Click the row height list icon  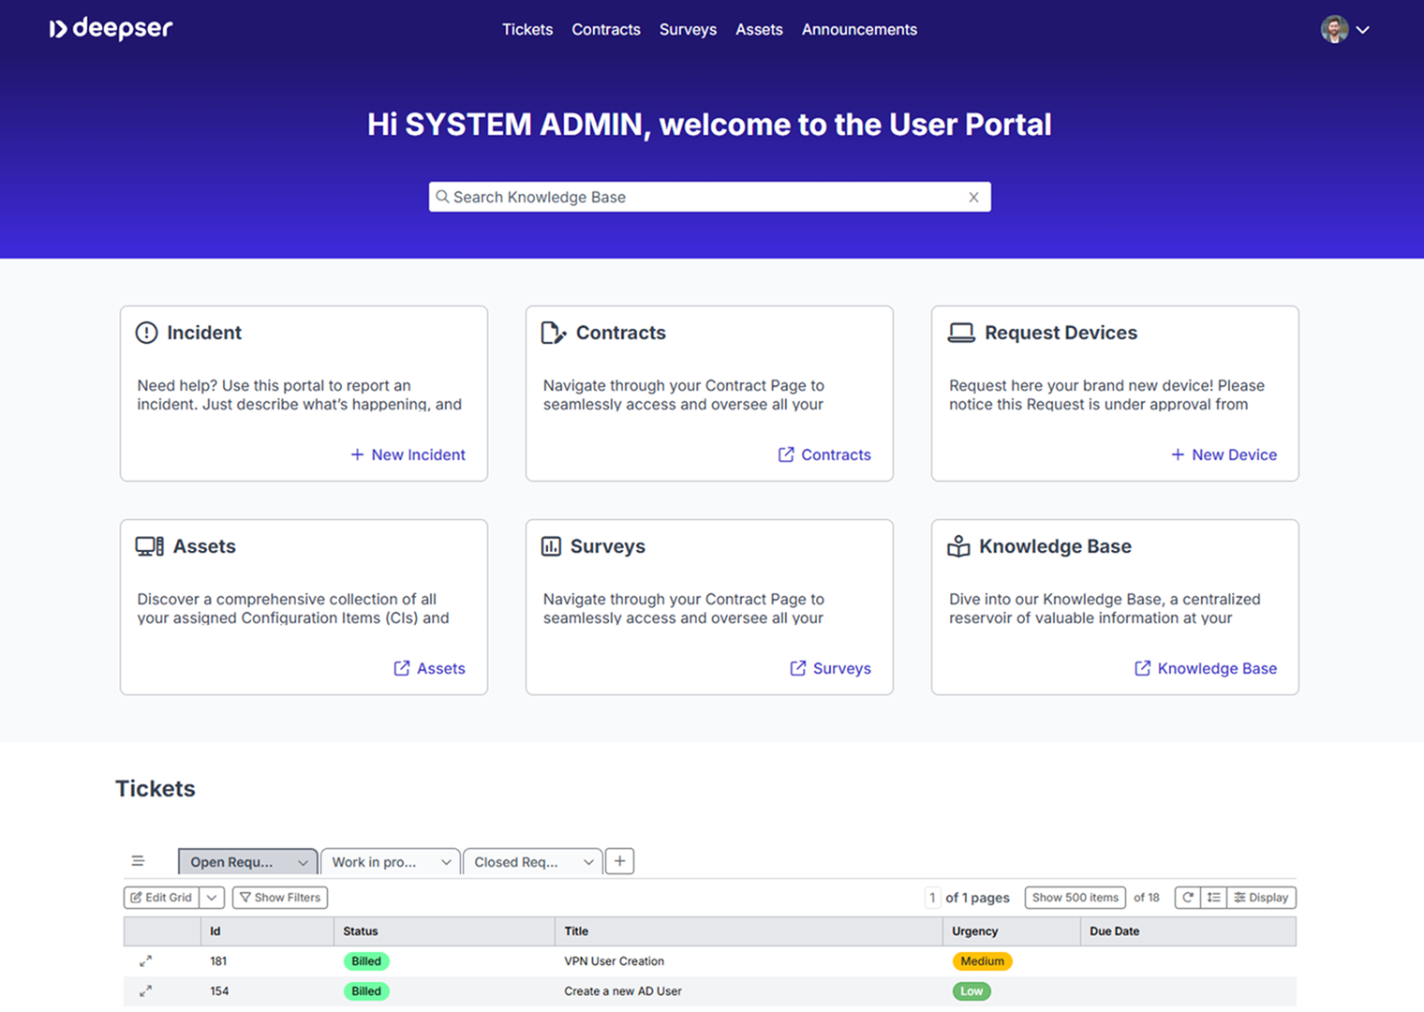point(1213,898)
